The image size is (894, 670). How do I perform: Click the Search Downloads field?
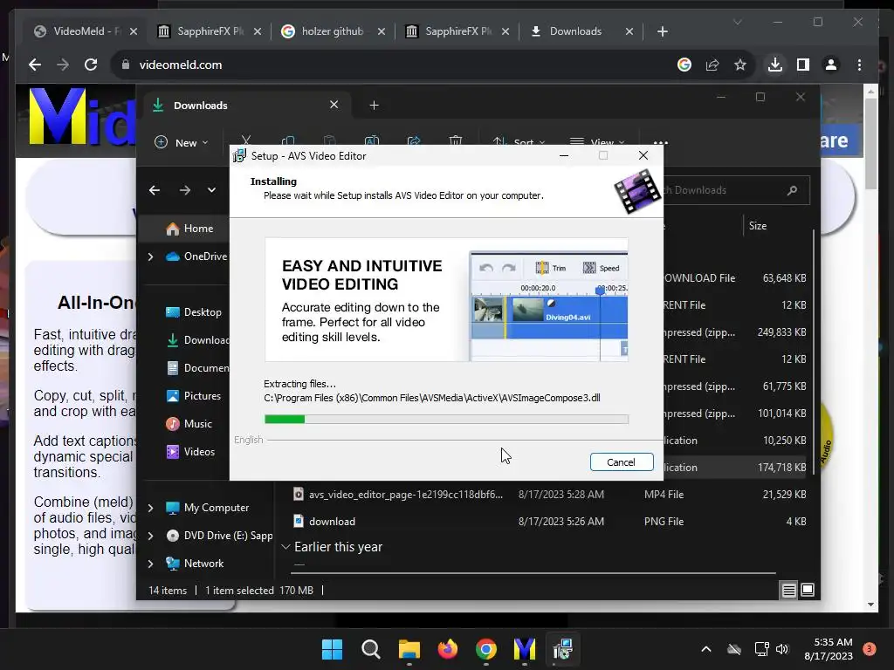point(735,190)
